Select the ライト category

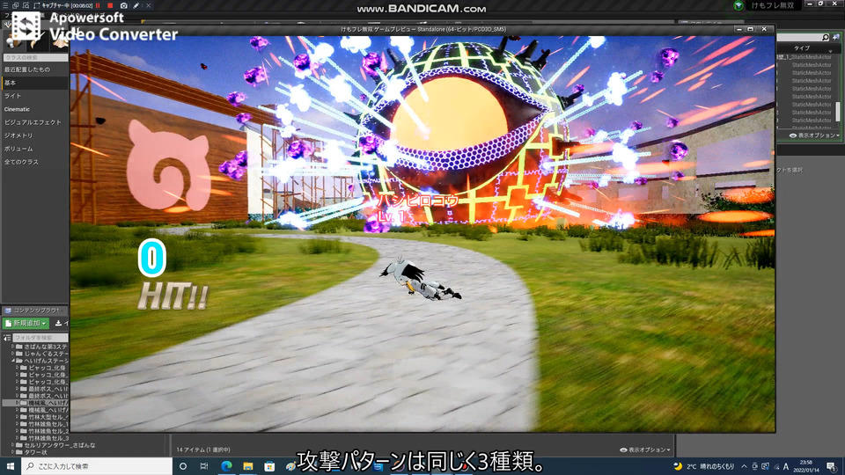13,96
